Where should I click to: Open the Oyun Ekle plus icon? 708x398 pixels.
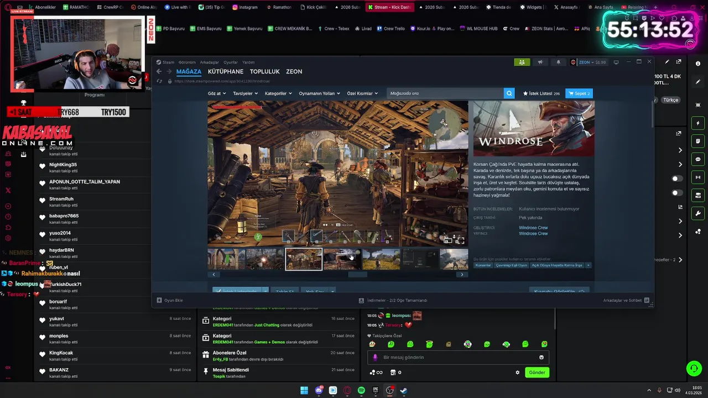click(159, 300)
